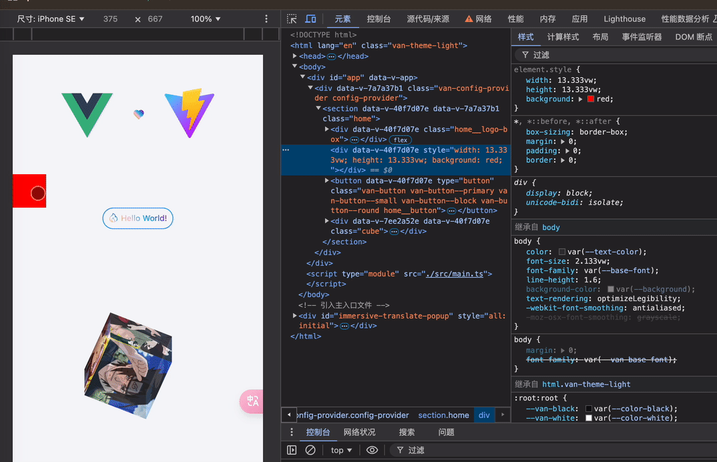Select the div breadcrumb item
This screenshot has width=717, height=462.
(x=484, y=415)
